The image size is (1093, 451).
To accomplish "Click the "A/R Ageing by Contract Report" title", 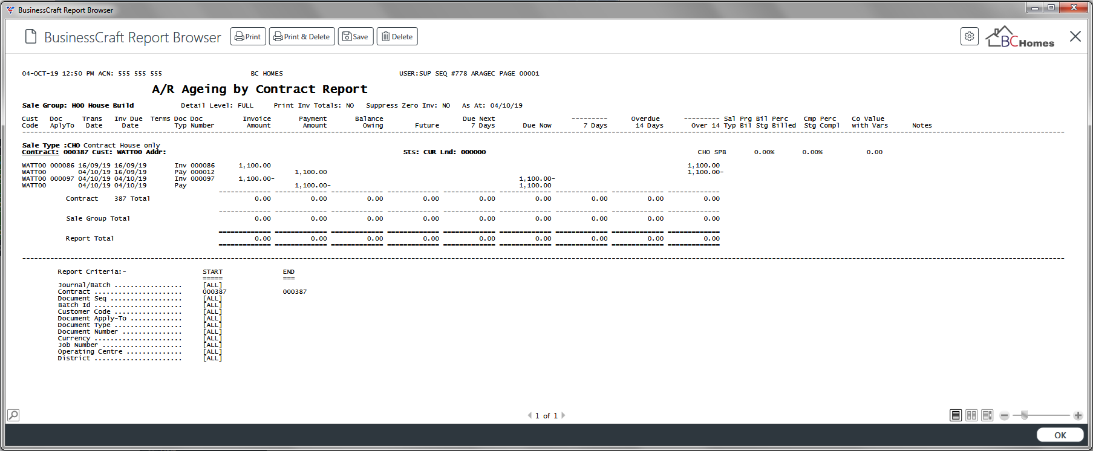I will click(259, 89).
